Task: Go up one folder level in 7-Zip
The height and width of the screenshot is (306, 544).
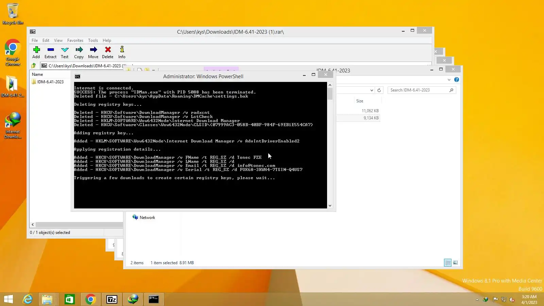Action: click(x=34, y=66)
